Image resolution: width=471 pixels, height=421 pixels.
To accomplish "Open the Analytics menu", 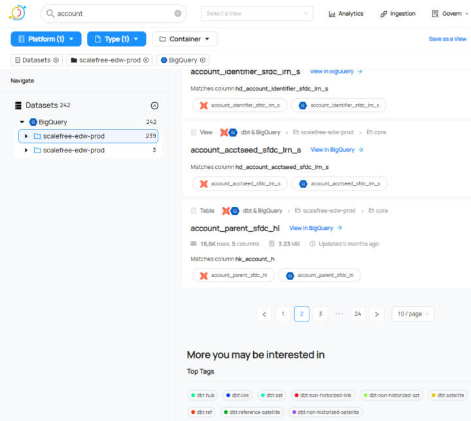I will (346, 14).
